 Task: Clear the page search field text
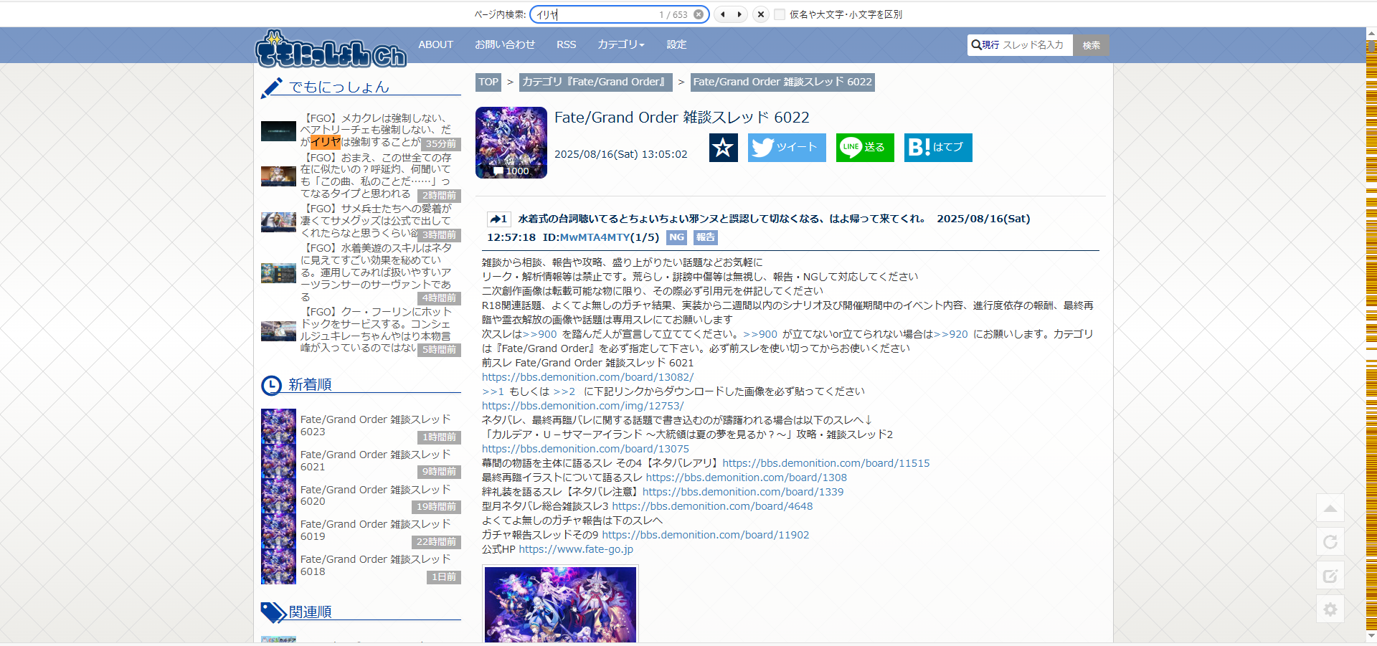tap(698, 14)
